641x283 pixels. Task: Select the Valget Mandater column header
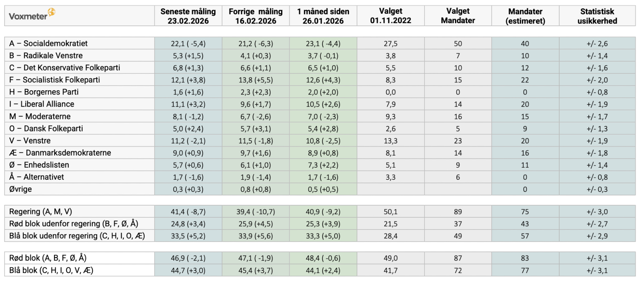458,16
